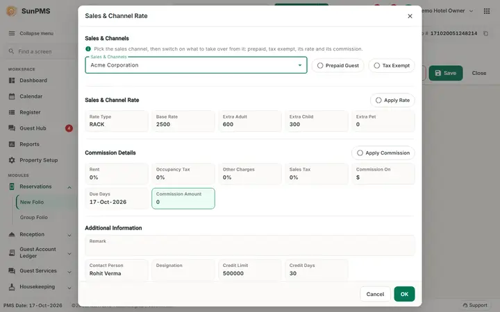Viewport: 500px width, 312px height.
Task: Click the Collapse menu hamburger icon
Action: coord(12,33)
